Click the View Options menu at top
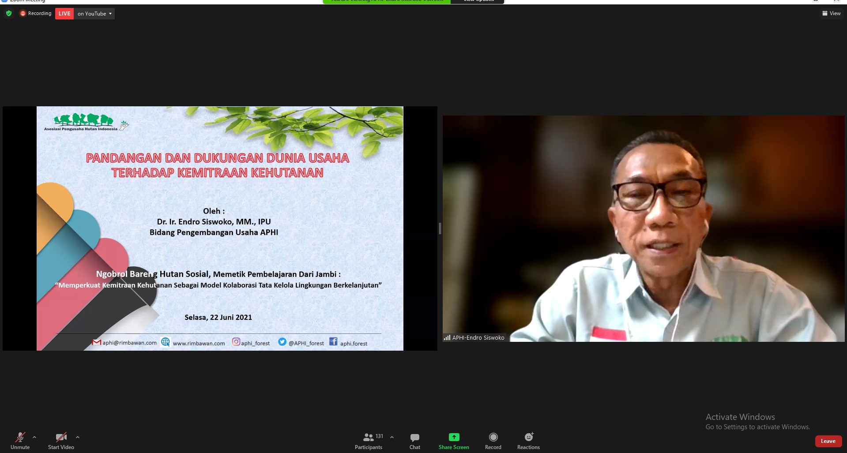 pos(478,1)
